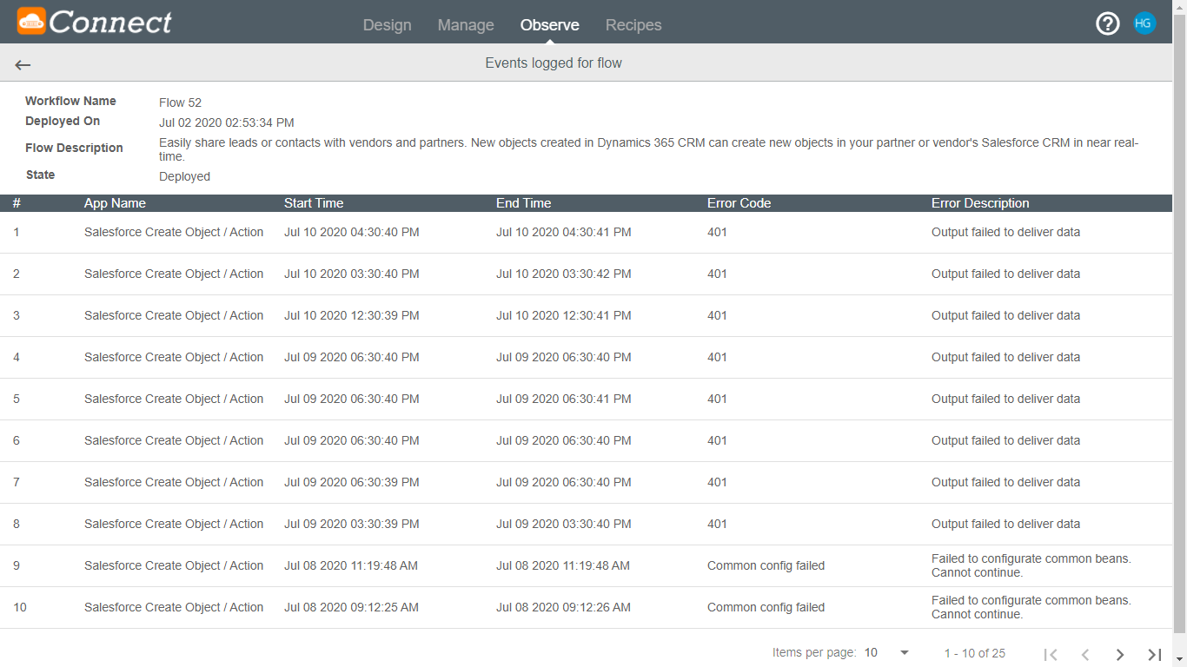Select Common config failed in row 10

pos(766,607)
